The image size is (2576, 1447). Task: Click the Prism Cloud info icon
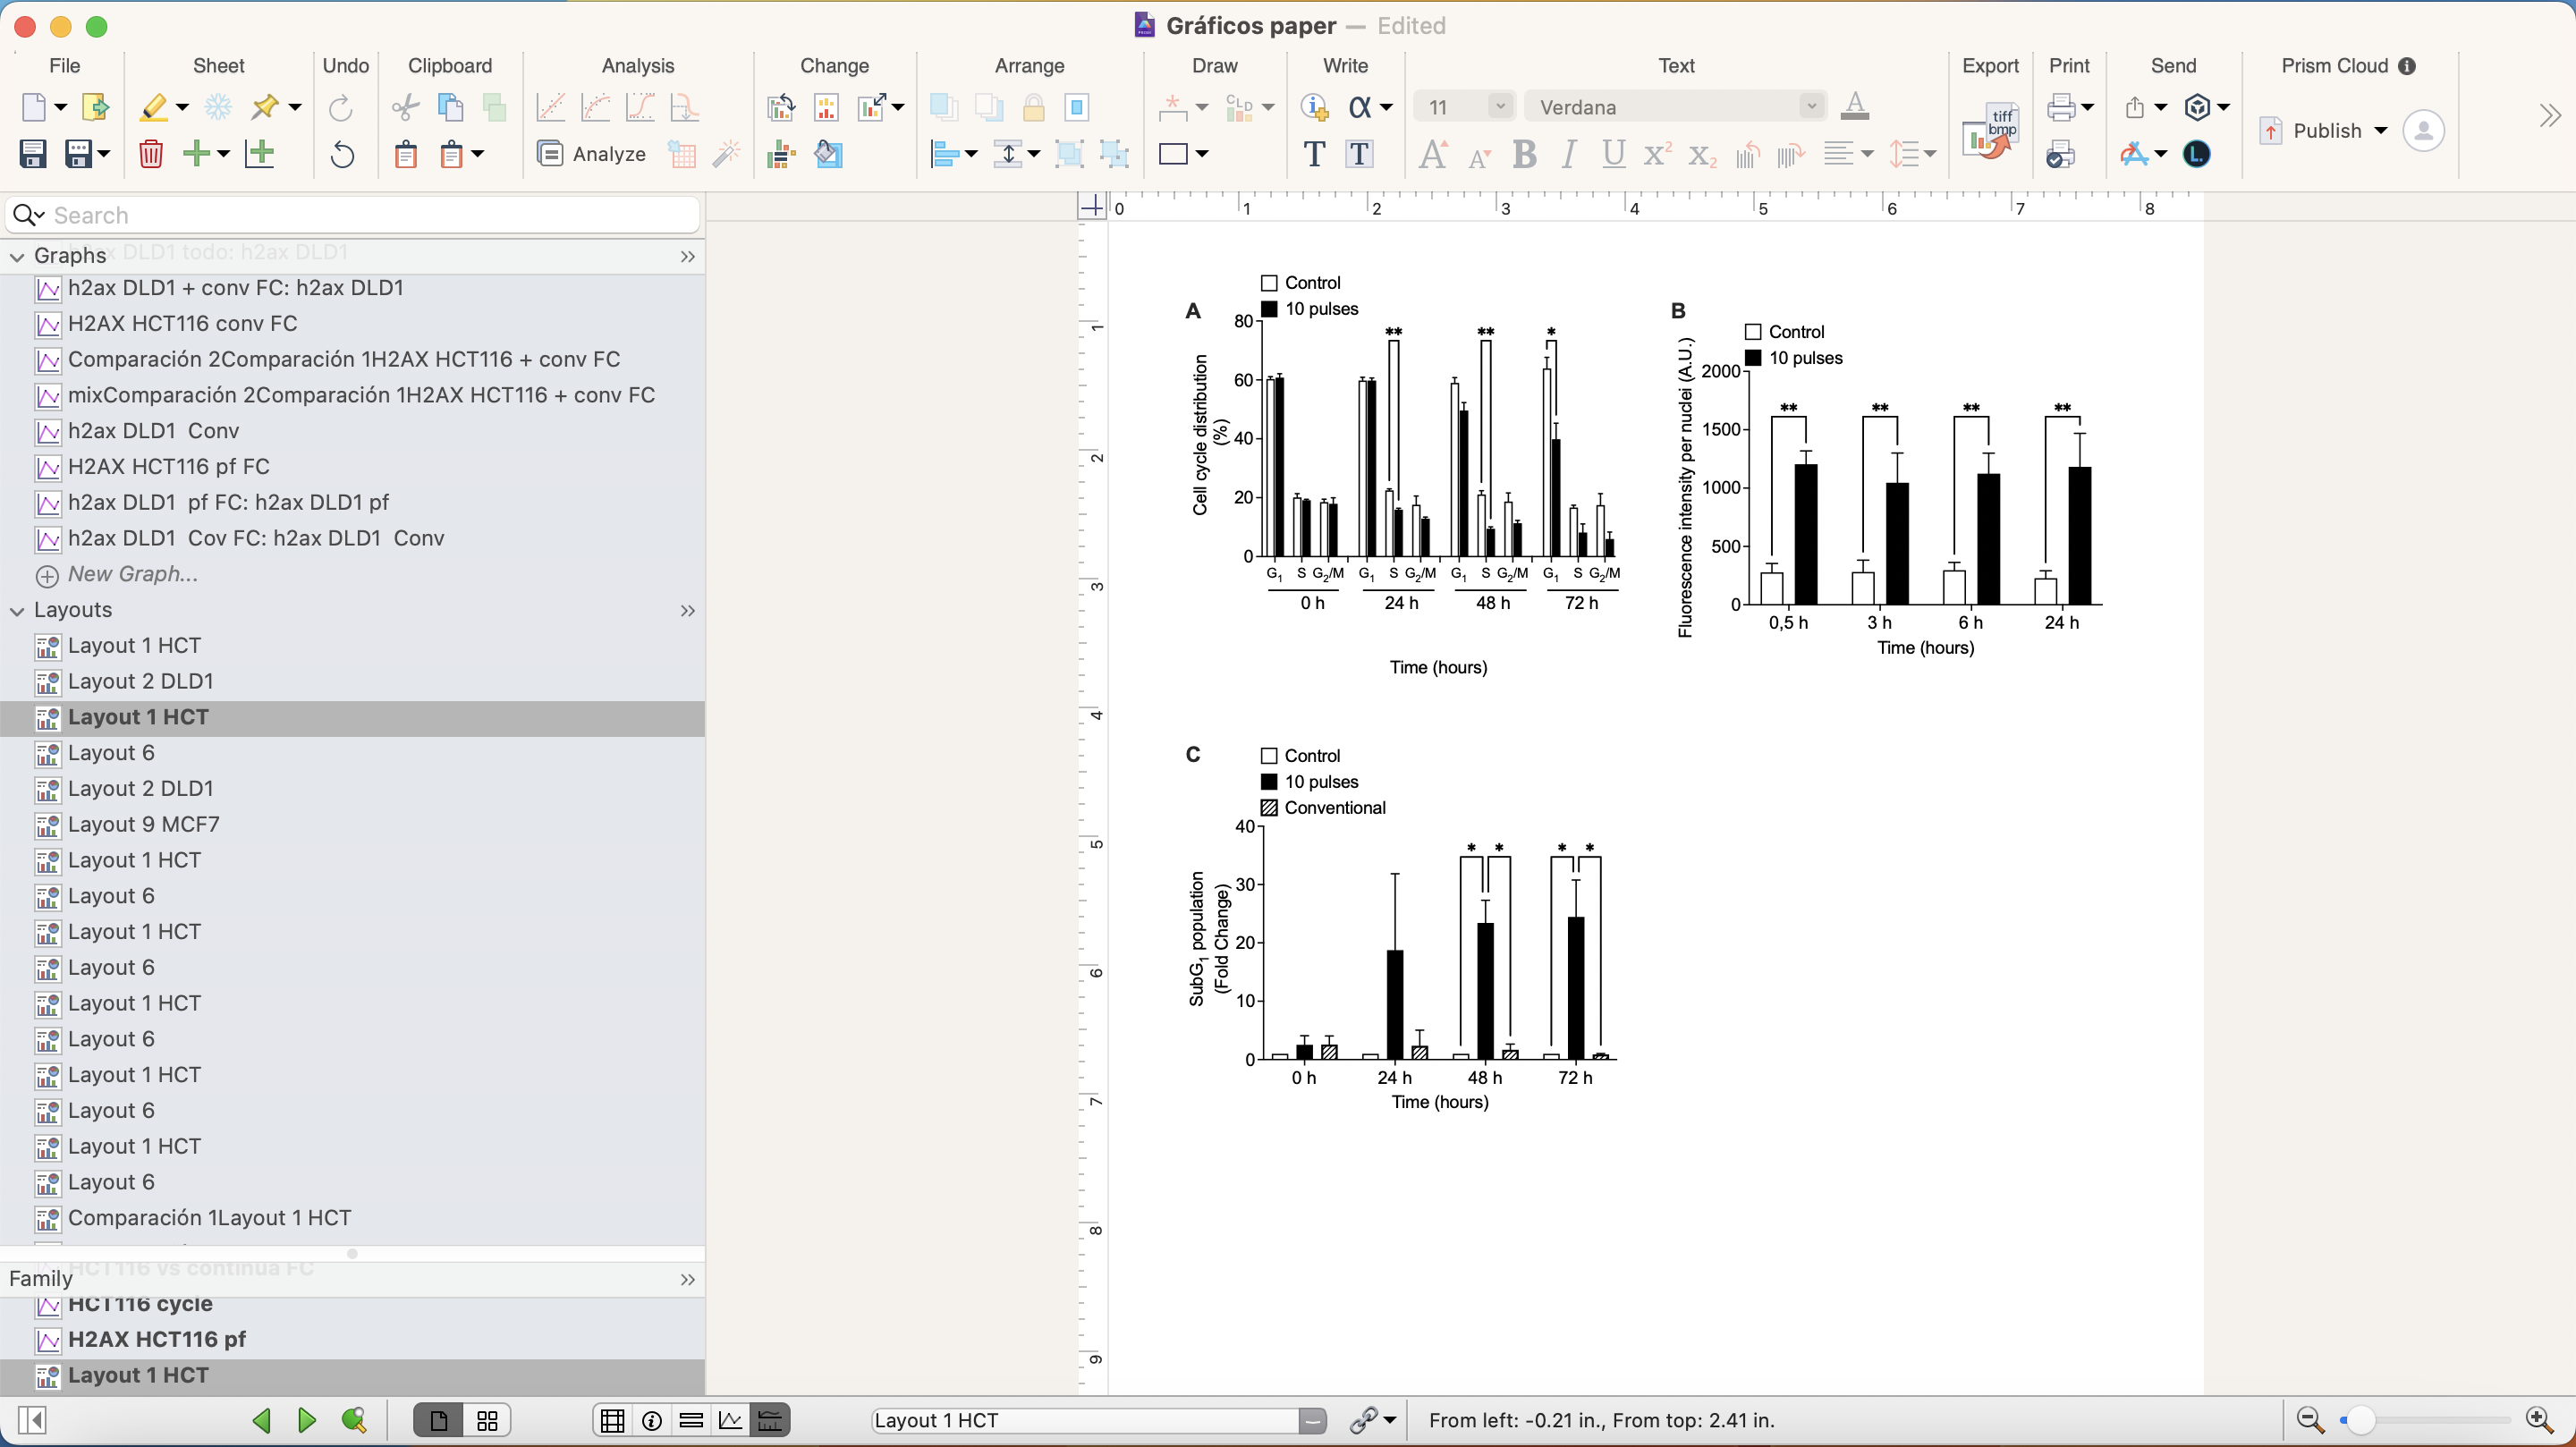pyautogui.click(x=2407, y=66)
